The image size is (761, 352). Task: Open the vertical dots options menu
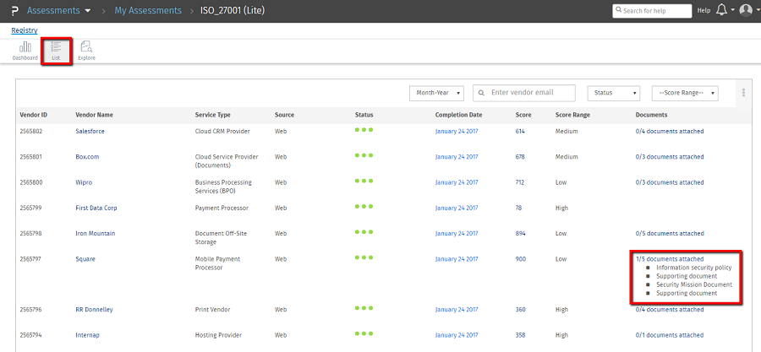click(x=743, y=93)
